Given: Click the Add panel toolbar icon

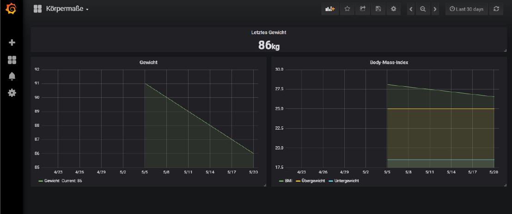Looking at the screenshot, I should click(330, 9).
